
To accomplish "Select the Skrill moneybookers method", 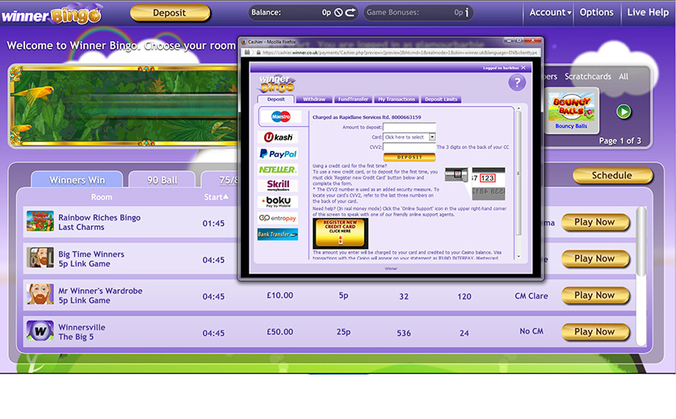I will coord(278,186).
